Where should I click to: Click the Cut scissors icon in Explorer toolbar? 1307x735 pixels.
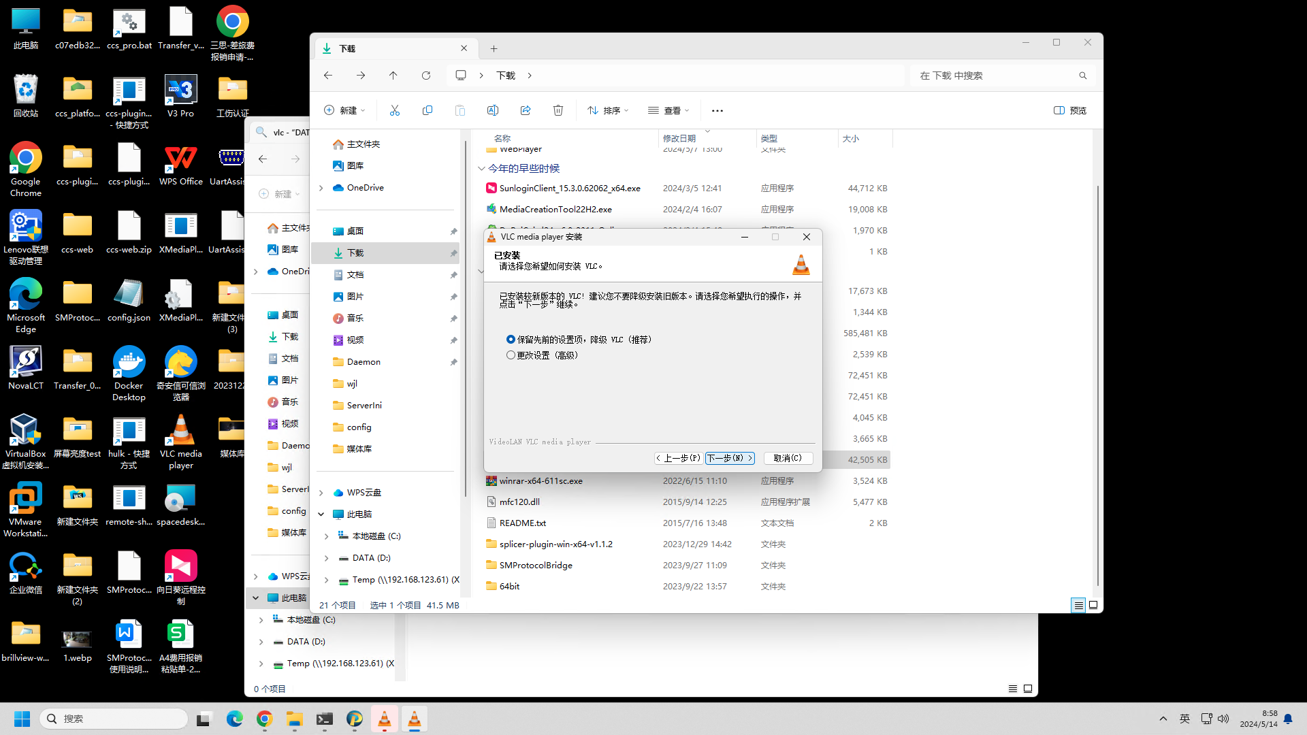[395, 110]
